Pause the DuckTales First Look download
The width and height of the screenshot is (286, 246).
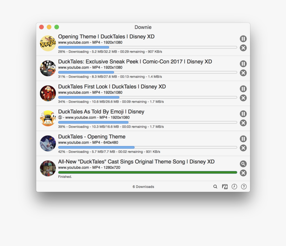tap(243, 89)
